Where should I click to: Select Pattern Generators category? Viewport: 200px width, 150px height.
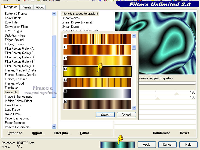coord(17,127)
